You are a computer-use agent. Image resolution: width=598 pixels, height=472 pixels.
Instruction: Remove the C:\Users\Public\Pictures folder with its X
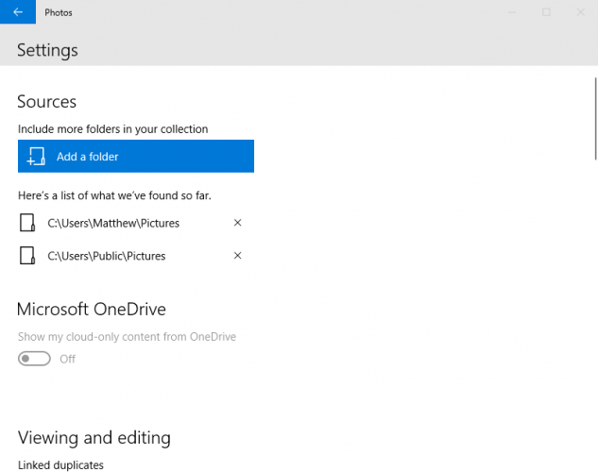click(x=237, y=256)
